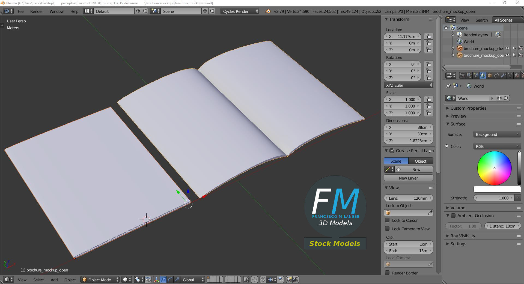The height and width of the screenshot is (284, 524).
Task: Click the Blender logo in the info header
Action: point(268,11)
